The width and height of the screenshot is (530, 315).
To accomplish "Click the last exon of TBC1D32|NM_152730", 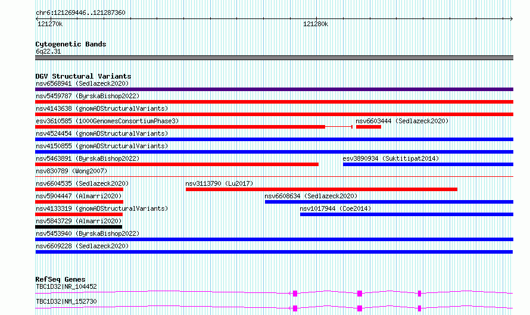I will pyautogui.click(x=419, y=308).
